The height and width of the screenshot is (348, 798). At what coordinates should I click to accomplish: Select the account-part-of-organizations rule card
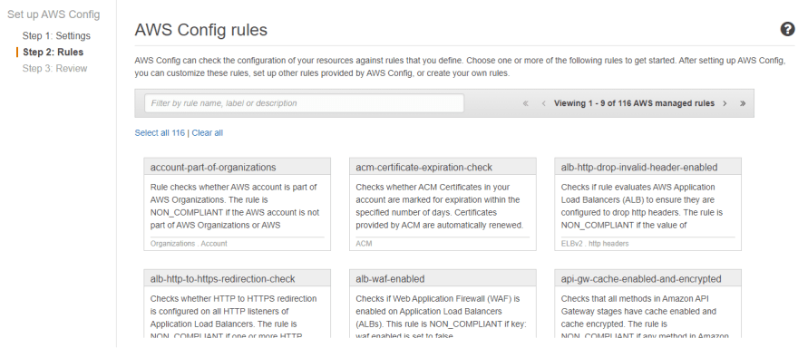tap(238, 204)
